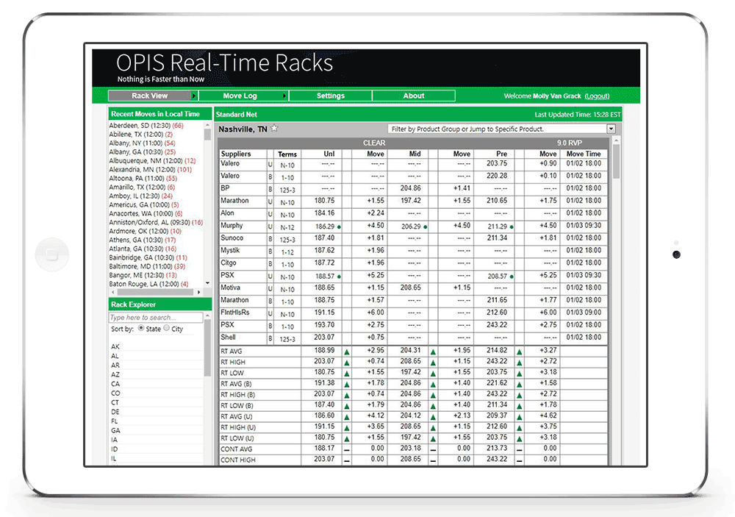
Task: Click the Unl column header
Action: 329,154
